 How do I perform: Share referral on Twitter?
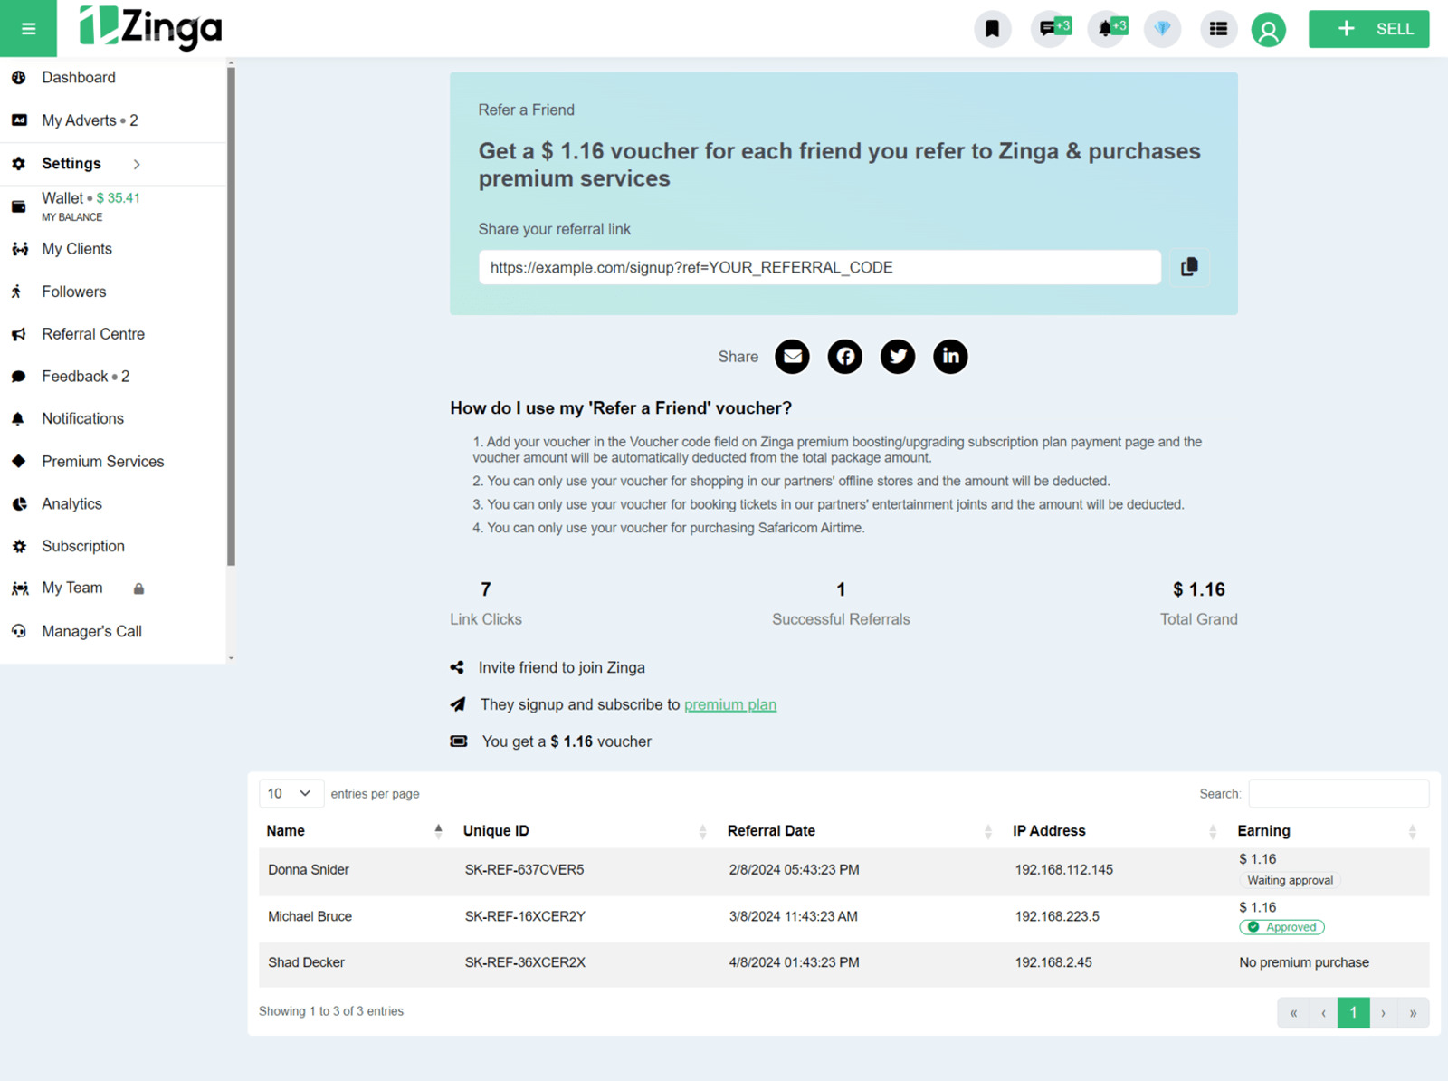point(897,356)
